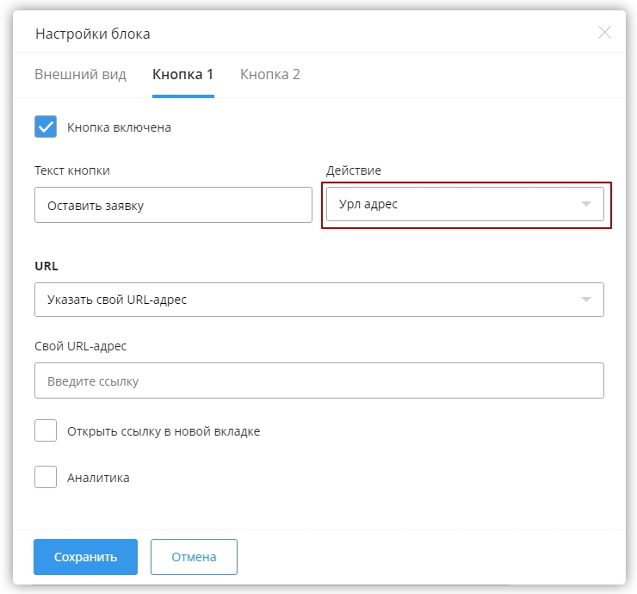
Task: Select the Кнопка 1 tab
Action: 182,74
